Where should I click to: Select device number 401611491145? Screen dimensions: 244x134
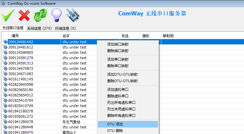[x=21, y=79]
